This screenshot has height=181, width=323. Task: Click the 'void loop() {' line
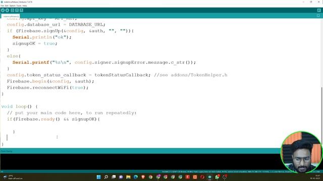(x=19, y=107)
